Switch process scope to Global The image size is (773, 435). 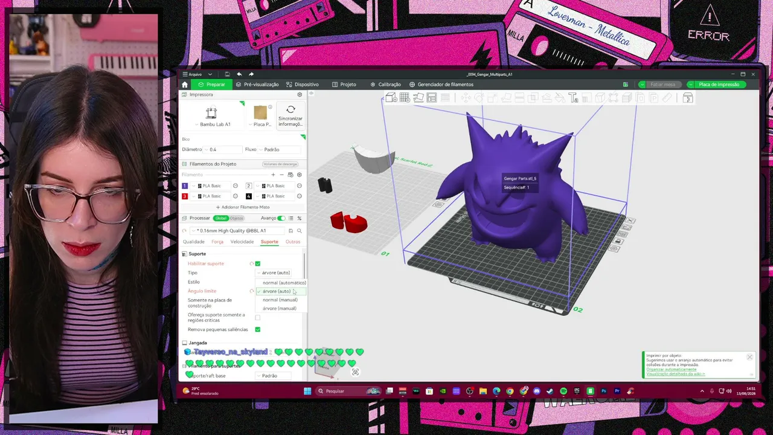click(221, 218)
